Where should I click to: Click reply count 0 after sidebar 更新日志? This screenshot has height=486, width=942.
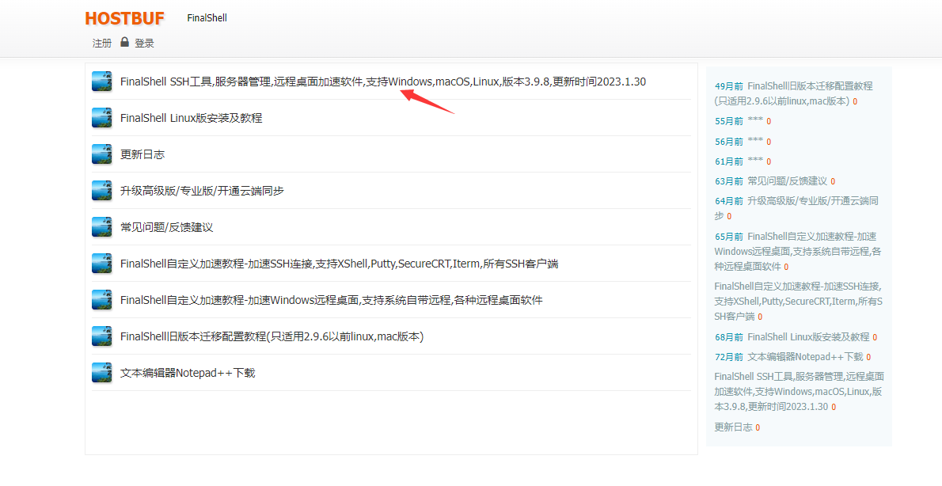(758, 428)
